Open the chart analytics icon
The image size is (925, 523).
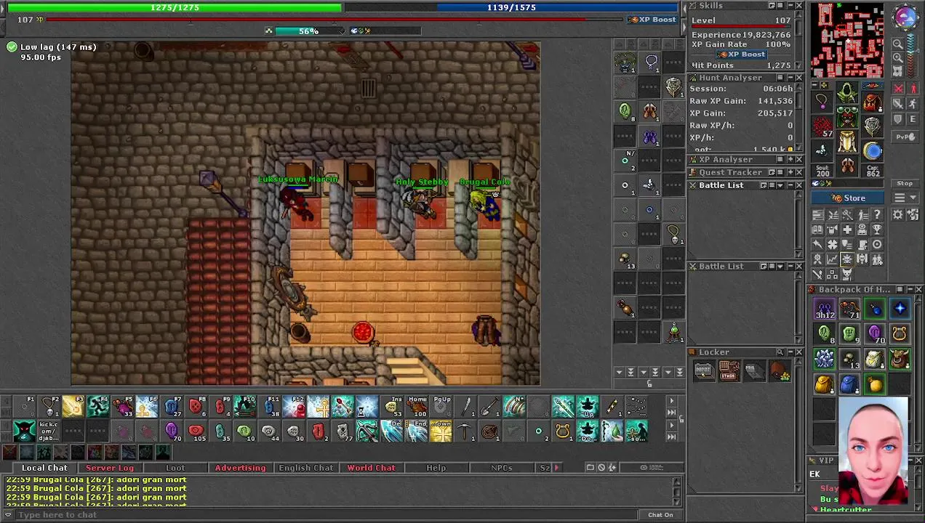(x=833, y=259)
